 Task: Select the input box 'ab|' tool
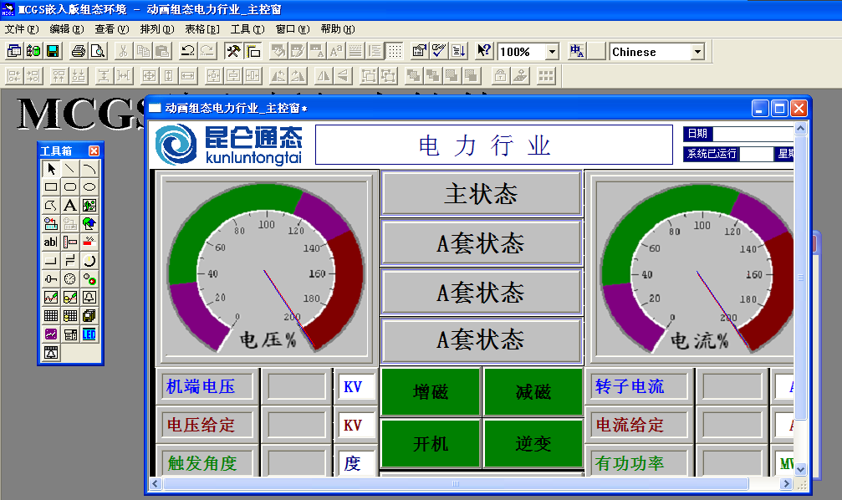(x=50, y=242)
